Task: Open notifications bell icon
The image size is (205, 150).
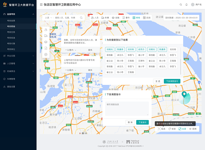Action: click(x=186, y=5)
